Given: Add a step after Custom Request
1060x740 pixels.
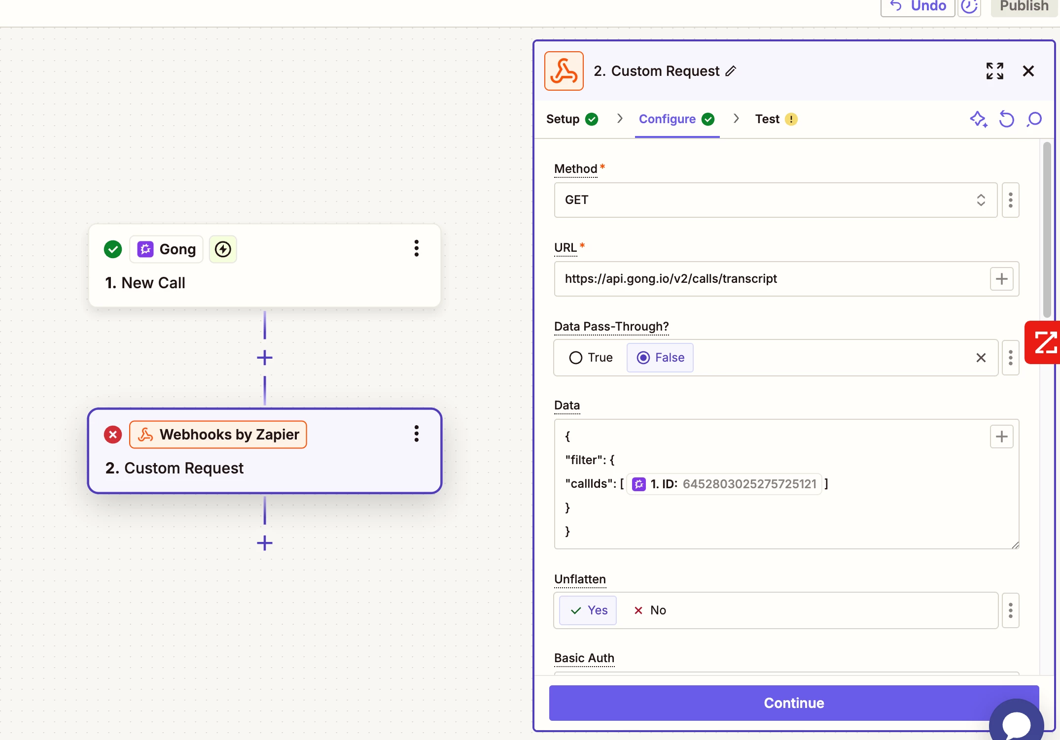Looking at the screenshot, I should 265,543.
